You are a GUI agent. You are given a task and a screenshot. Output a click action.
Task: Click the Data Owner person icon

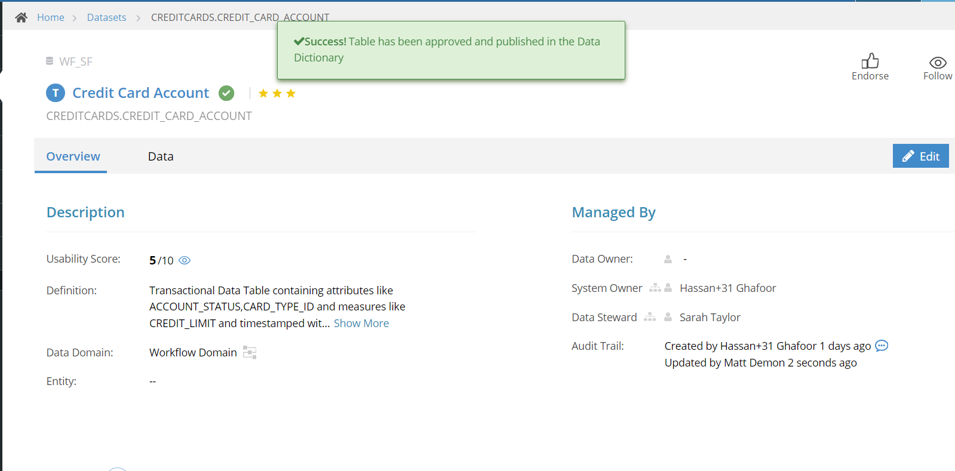click(x=668, y=259)
